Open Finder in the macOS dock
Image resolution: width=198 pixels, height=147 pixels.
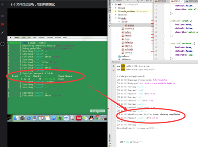16,118
